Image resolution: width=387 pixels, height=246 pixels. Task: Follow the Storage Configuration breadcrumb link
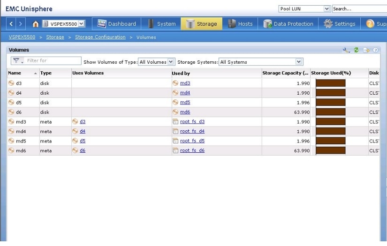(x=100, y=37)
